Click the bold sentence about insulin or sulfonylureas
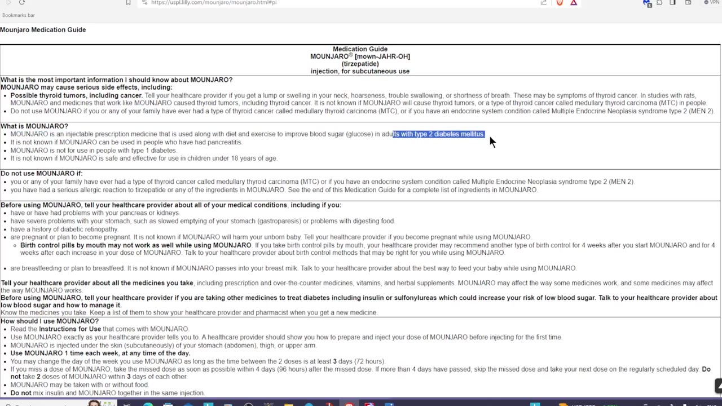 tap(359, 302)
